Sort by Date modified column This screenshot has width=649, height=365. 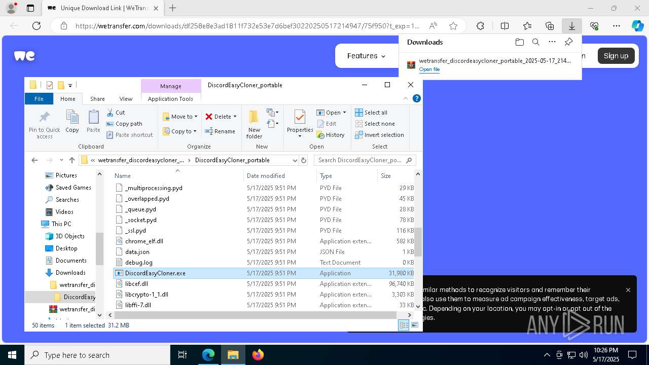click(281, 176)
